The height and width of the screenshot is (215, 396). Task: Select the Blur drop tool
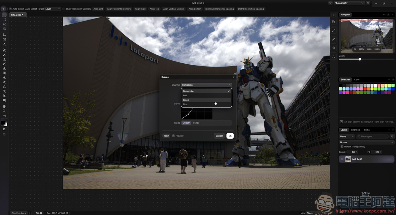coord(4,77)
